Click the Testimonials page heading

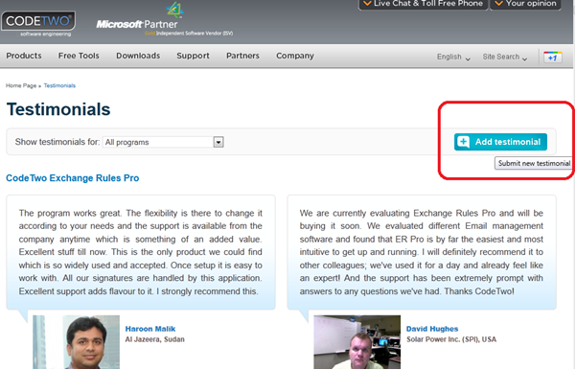58,109
